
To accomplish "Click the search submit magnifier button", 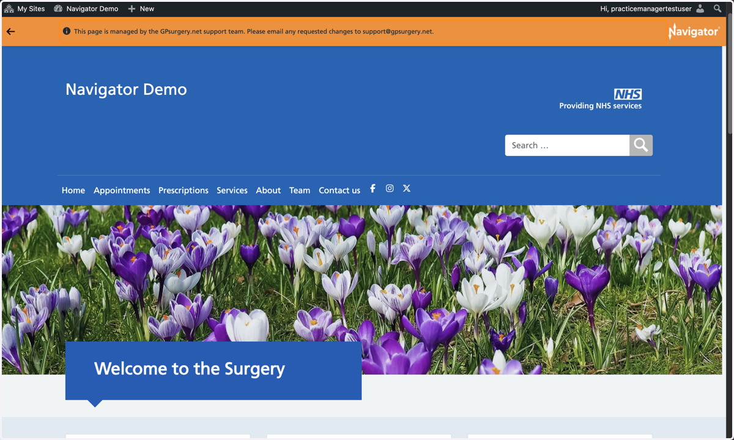I will click(x=641, y=145).
